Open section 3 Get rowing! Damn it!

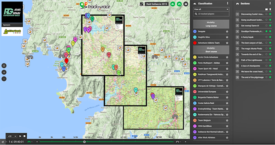(250, 26)
